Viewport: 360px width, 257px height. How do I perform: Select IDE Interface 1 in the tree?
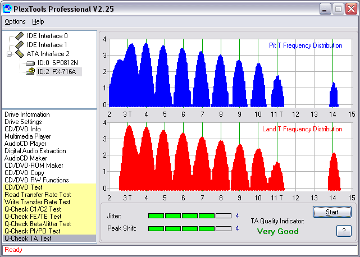coord(47,45)
